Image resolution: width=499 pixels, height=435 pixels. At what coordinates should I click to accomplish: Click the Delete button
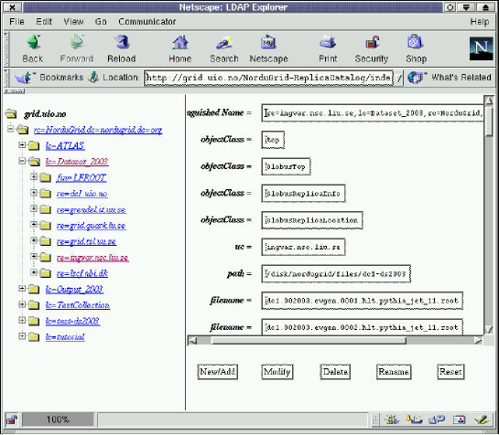point(335,372)
